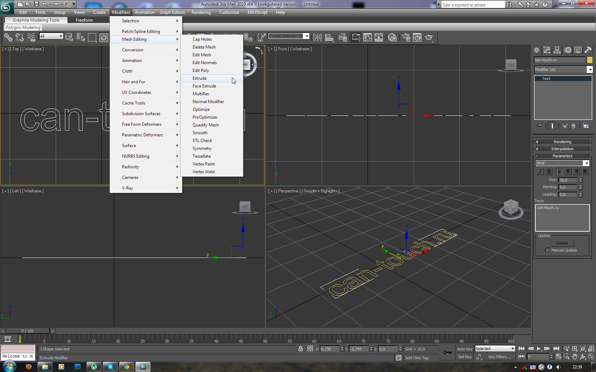This screenshot has height=372, width=596.
Task: Click the time slider 0 / 100 handle
Action: (28, 331)
